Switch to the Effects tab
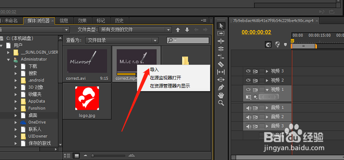The width and height of the screenshot is (344, 160). 83,21
